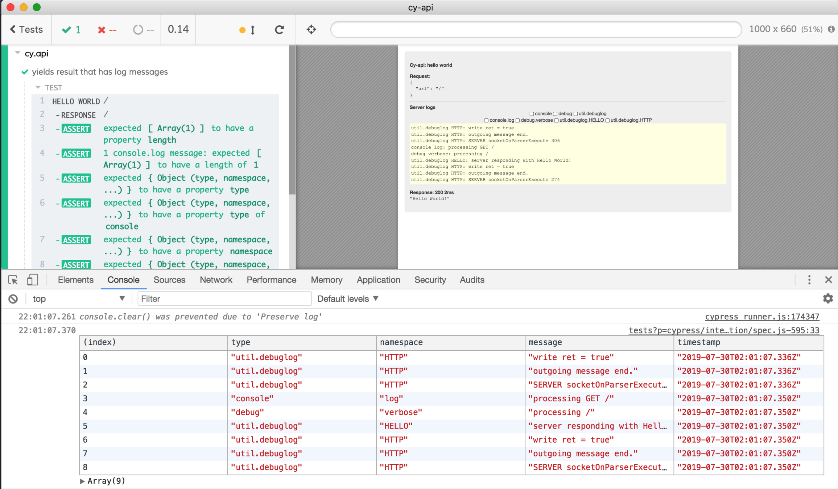Open the top context dropdown
The image size is (838, 489).
click(78, 299)
